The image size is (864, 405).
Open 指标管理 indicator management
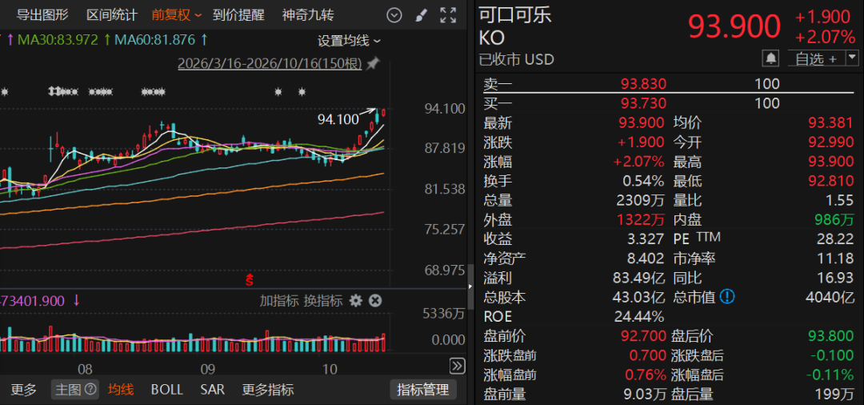tap(423, 390)
